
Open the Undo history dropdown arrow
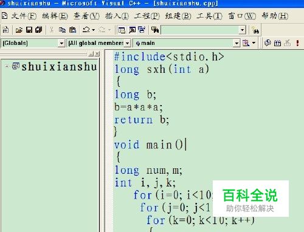tap(94, 30)
